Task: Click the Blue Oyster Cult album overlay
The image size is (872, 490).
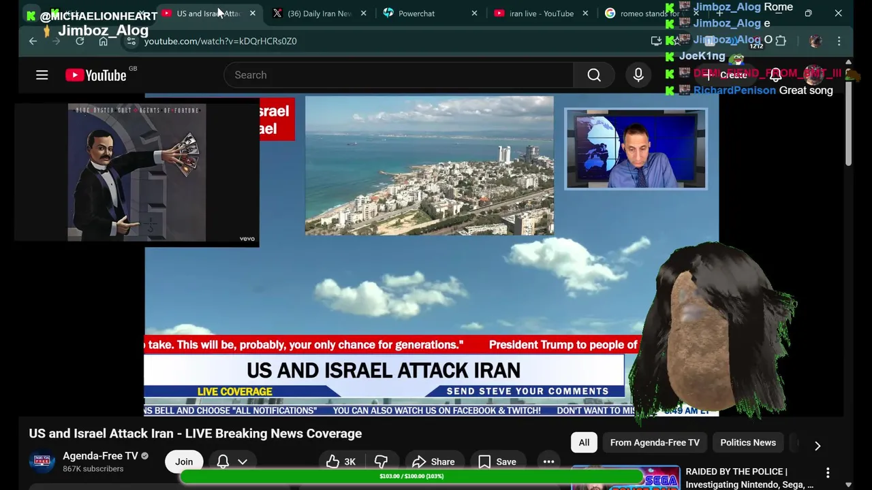Action: (136, 173)
